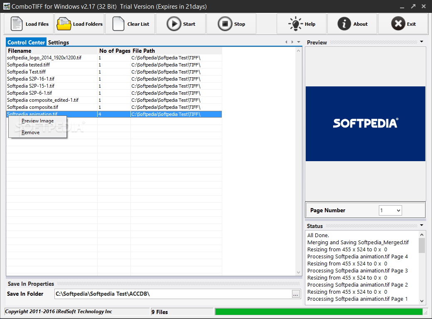Click the Clear List blank page icon
The image size is (432, 319).
tap(118, 24)
